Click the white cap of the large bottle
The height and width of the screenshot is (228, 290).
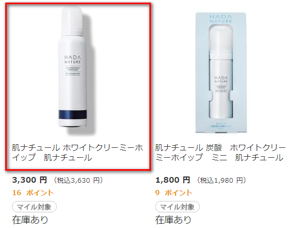pos(72,21)
